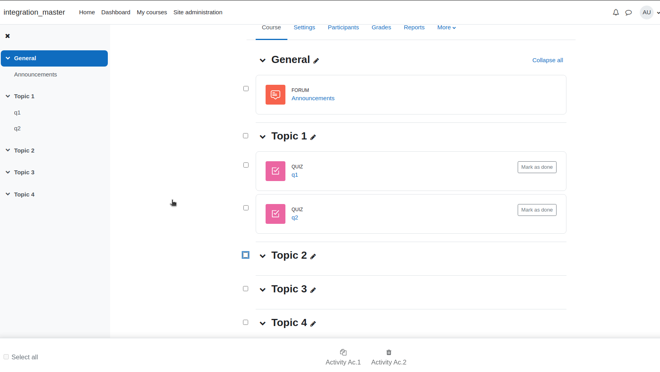Click the trash Activity Ac.2 icon
The height and width of the screenshot is (372, 660).
coord(389,352)
